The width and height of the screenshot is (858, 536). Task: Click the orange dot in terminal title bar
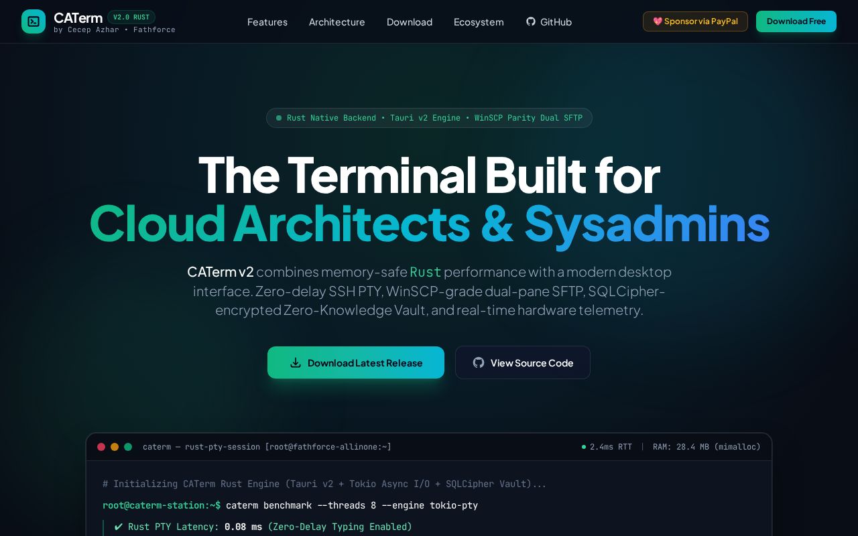(115, 447)
